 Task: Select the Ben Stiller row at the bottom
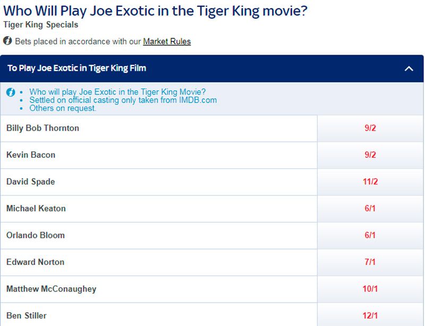pyautogui.click(x=159, y=315)
